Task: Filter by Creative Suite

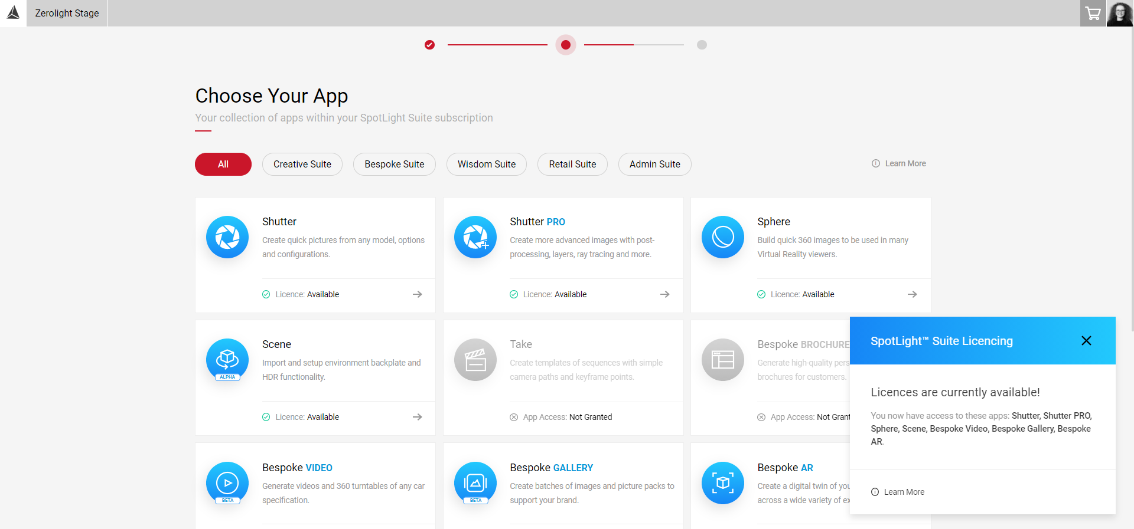Action: click(x=302, y=164)
